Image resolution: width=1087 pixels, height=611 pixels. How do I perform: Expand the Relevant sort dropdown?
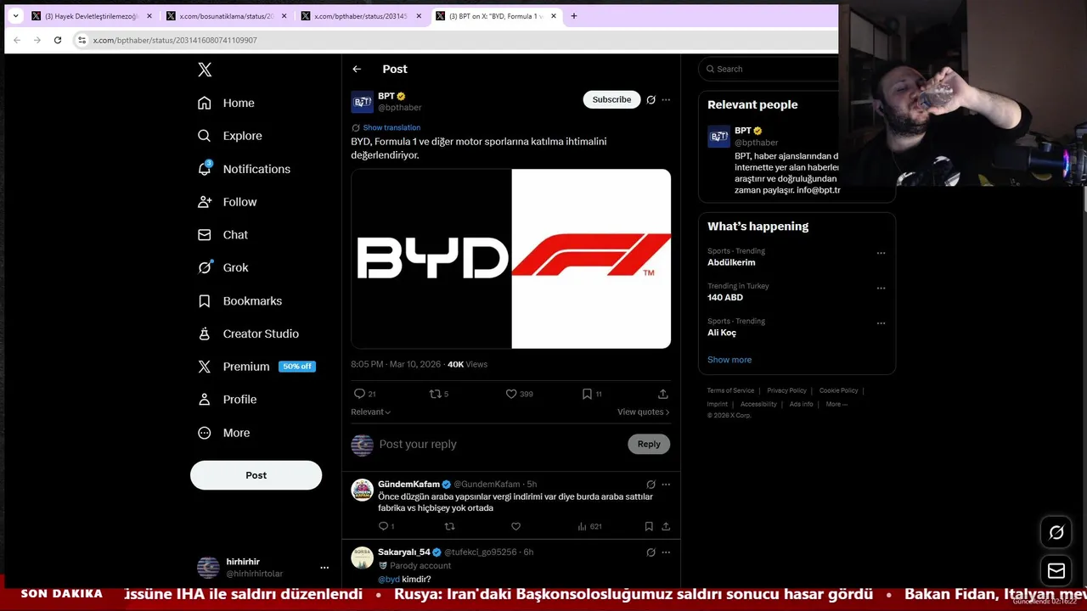click(x=370, y=412)
